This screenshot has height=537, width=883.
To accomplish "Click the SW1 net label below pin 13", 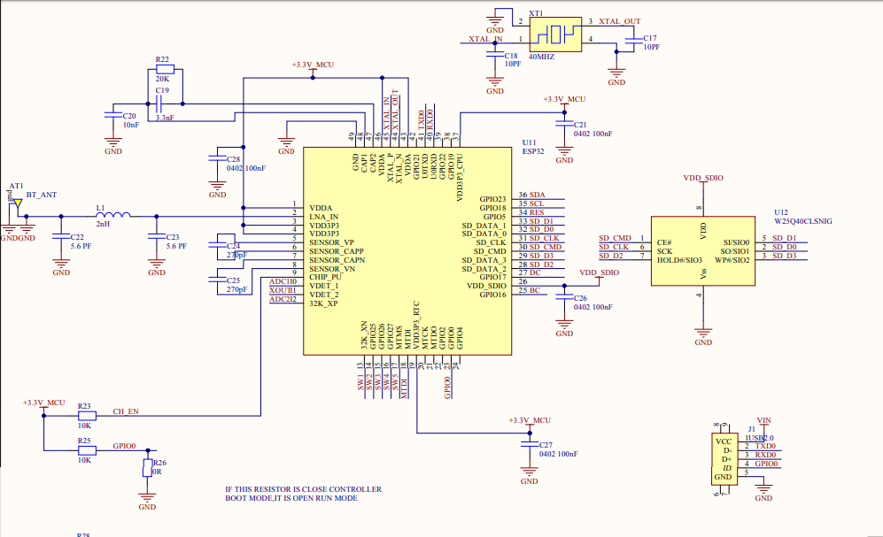I will [x=360, y=382].
